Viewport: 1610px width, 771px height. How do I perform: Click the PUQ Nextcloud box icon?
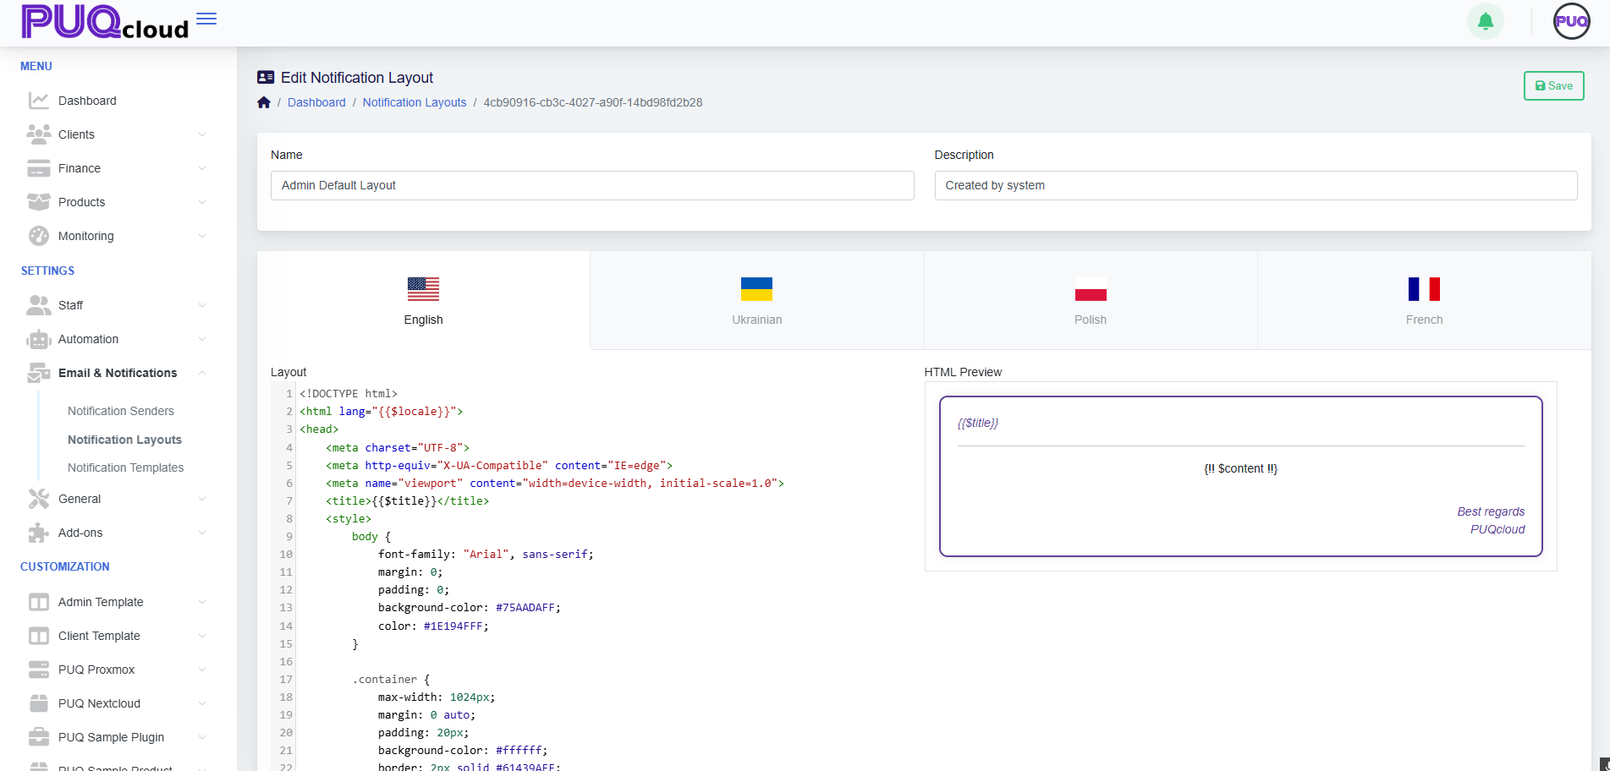39,703
